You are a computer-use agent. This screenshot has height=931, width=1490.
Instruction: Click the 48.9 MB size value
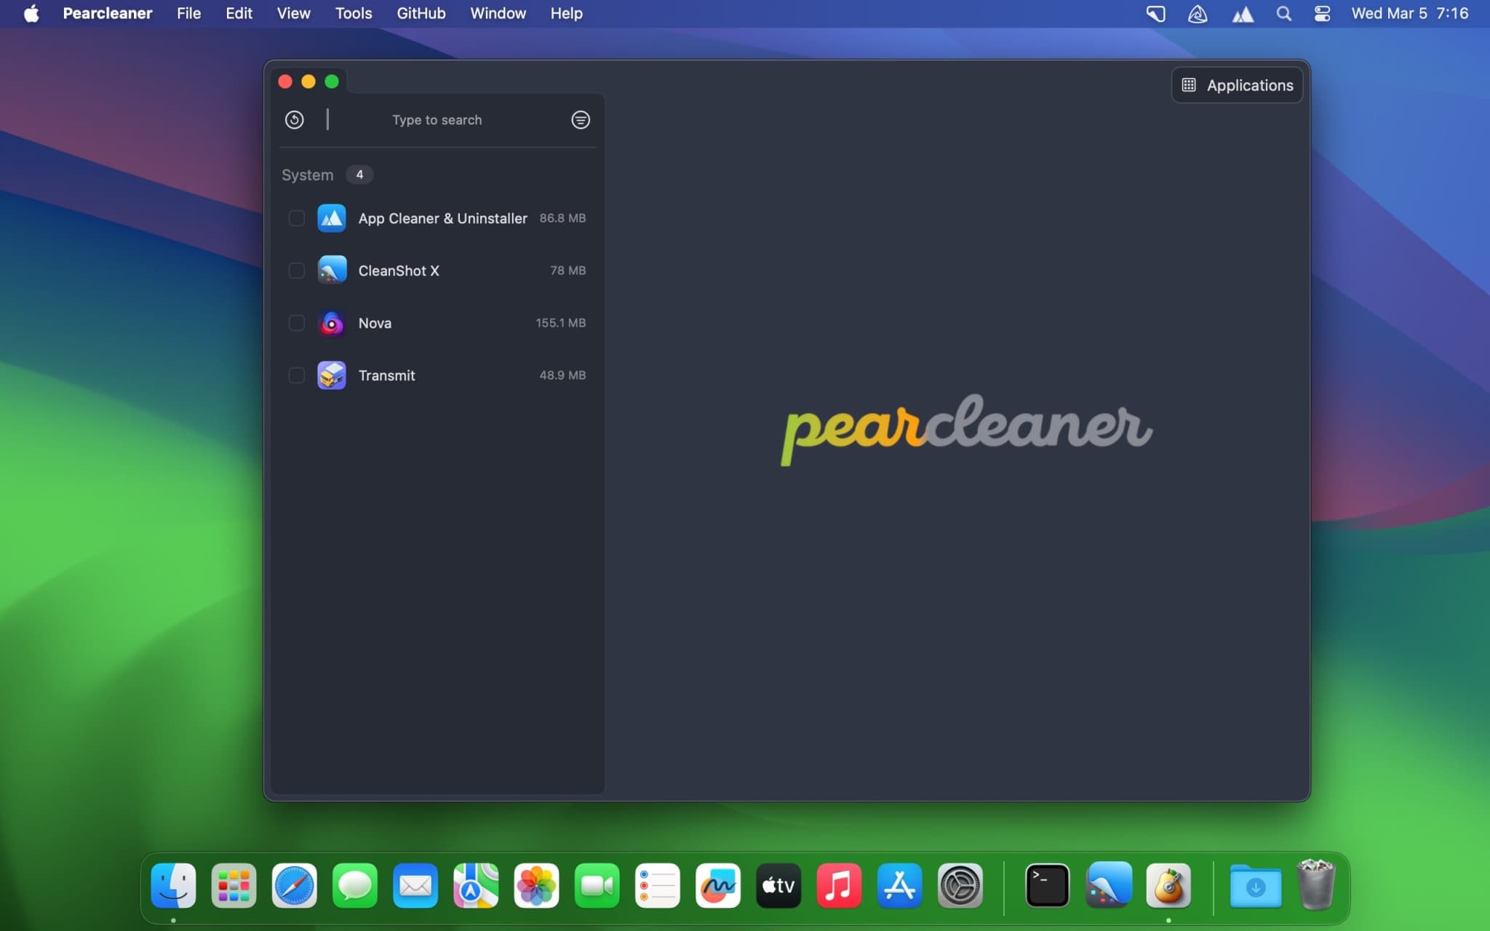click(x=562, y=375)
